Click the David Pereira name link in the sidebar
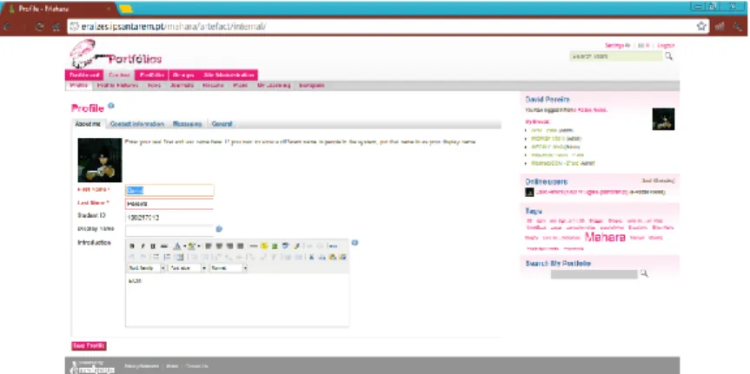 click(548, 99)
